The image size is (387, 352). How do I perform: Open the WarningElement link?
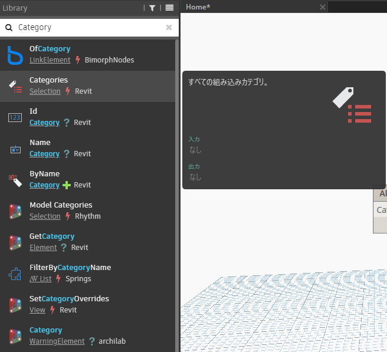pos(57,341)
